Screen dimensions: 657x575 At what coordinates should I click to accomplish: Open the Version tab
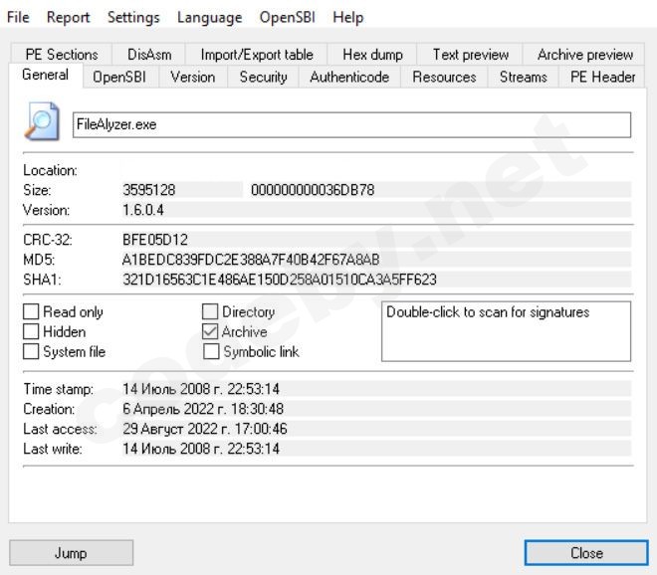[193, 77]
